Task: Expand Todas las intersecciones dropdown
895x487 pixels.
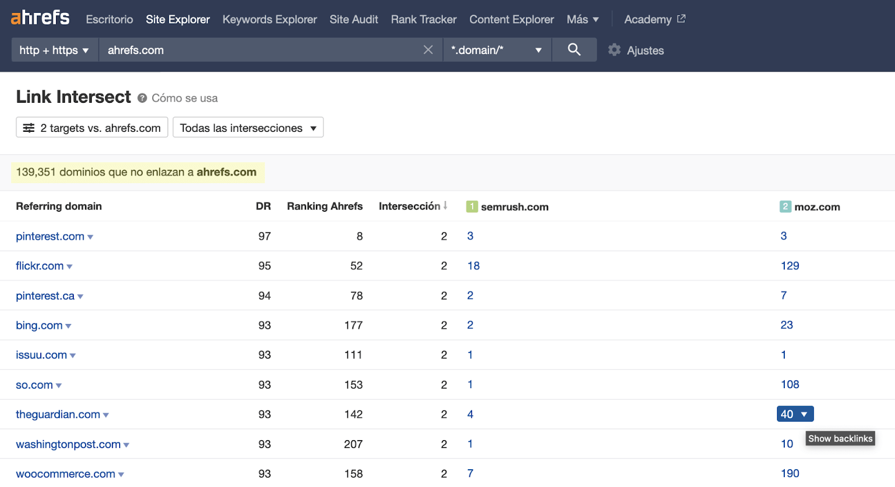Action: click(248, 128)
